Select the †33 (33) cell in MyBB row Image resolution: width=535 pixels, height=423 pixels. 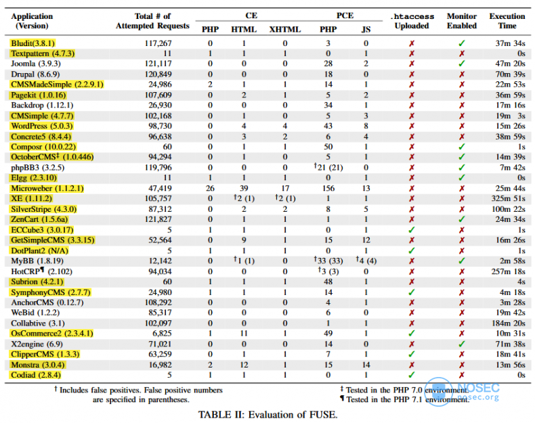[x=328, y=261]
